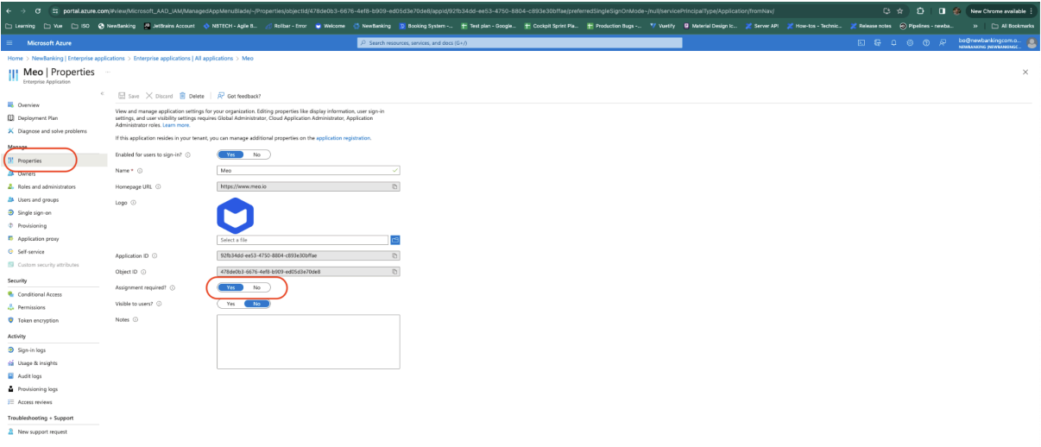The image size is (1041, 447).
Task: Click the Provisioning icon in Manage section
Action: click(x=10, y=225)
